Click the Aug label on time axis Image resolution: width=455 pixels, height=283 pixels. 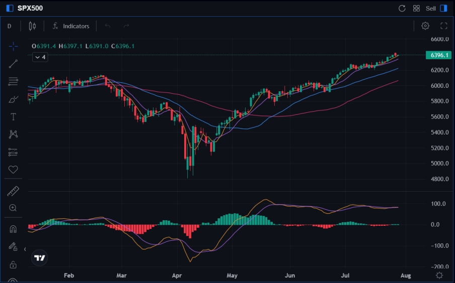click(x=406, y=275)
